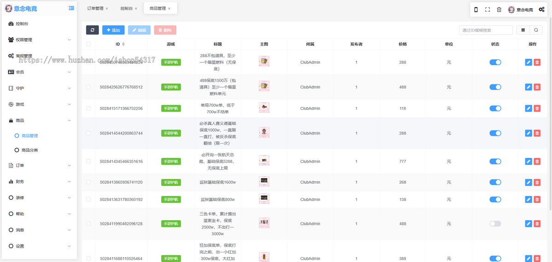Viewport: 552px width, 262px height.
Task: Expand the 财务 sidebar menu
Action: (40, 181)
